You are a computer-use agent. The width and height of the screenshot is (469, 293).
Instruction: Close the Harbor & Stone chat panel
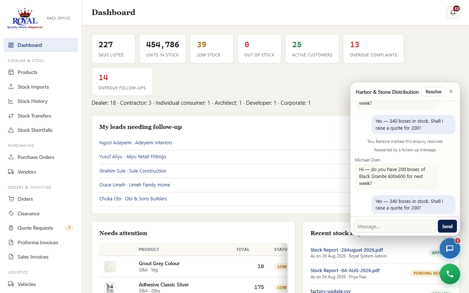coord(451,92)
